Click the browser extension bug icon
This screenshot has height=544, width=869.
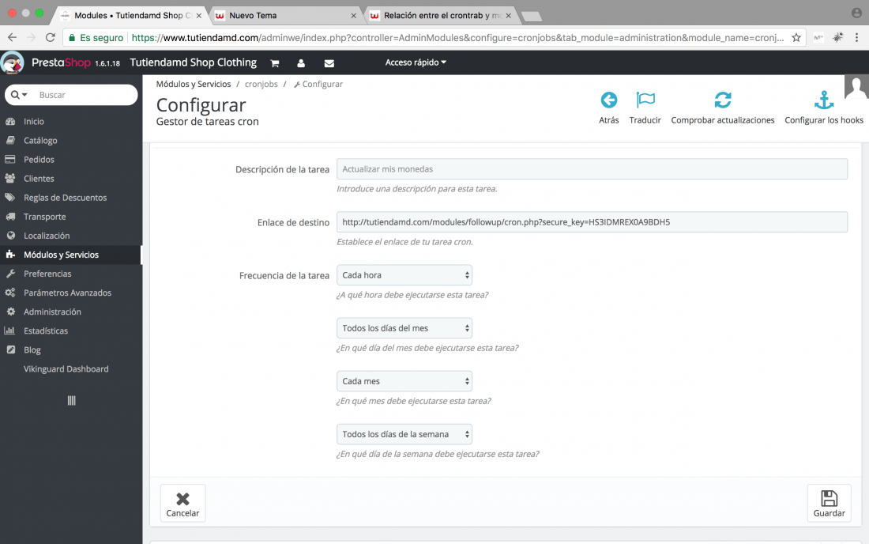point(838,37)
